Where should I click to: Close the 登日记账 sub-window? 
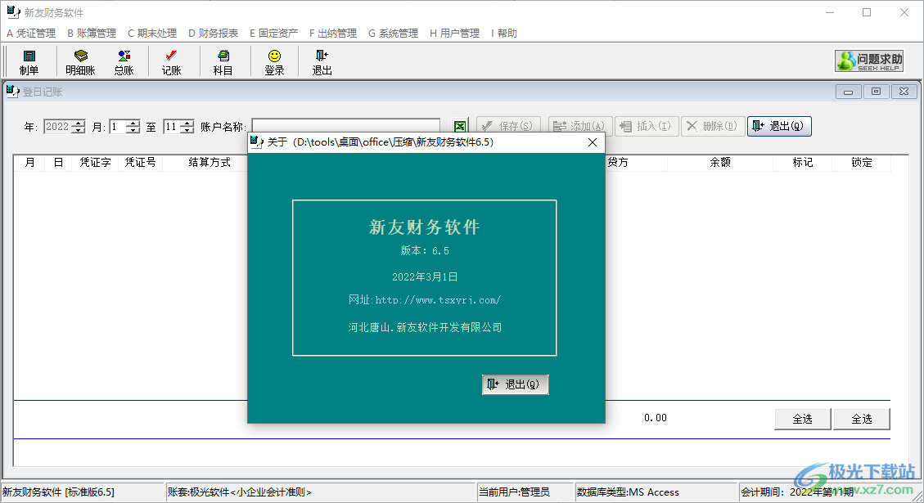tap(904, 92)
